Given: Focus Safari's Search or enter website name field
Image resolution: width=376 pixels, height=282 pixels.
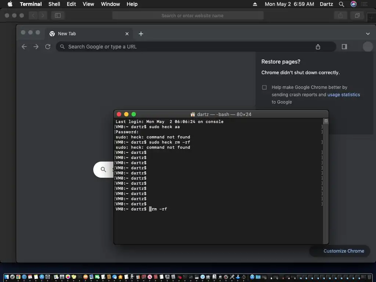Looking at the screenshot, I should pyautogui.click(x=188, y=15).
